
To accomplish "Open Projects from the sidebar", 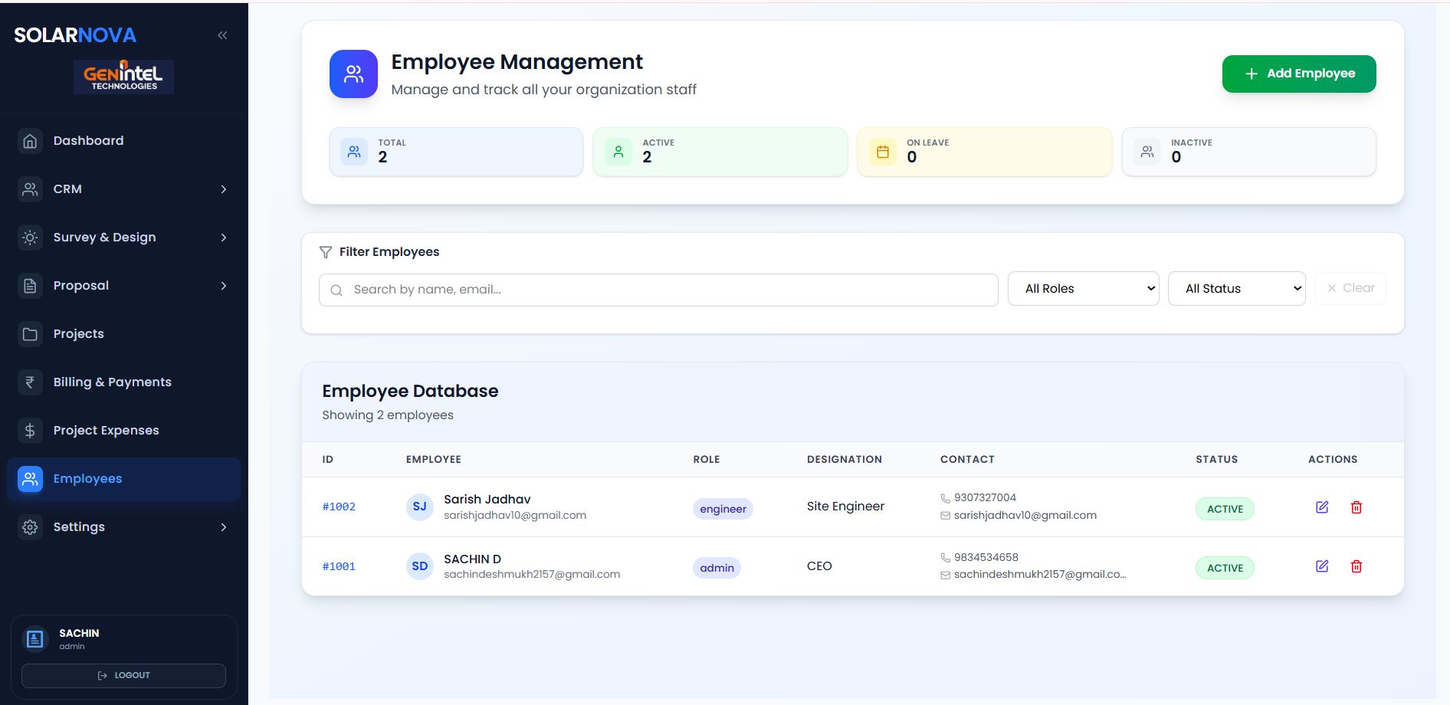I will click(78, 334).
